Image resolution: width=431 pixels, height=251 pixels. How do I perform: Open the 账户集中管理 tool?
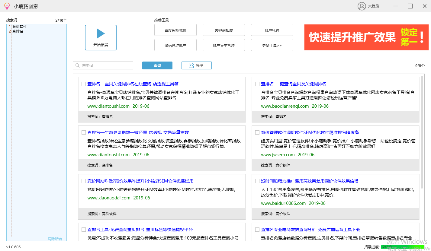point(224,45)
